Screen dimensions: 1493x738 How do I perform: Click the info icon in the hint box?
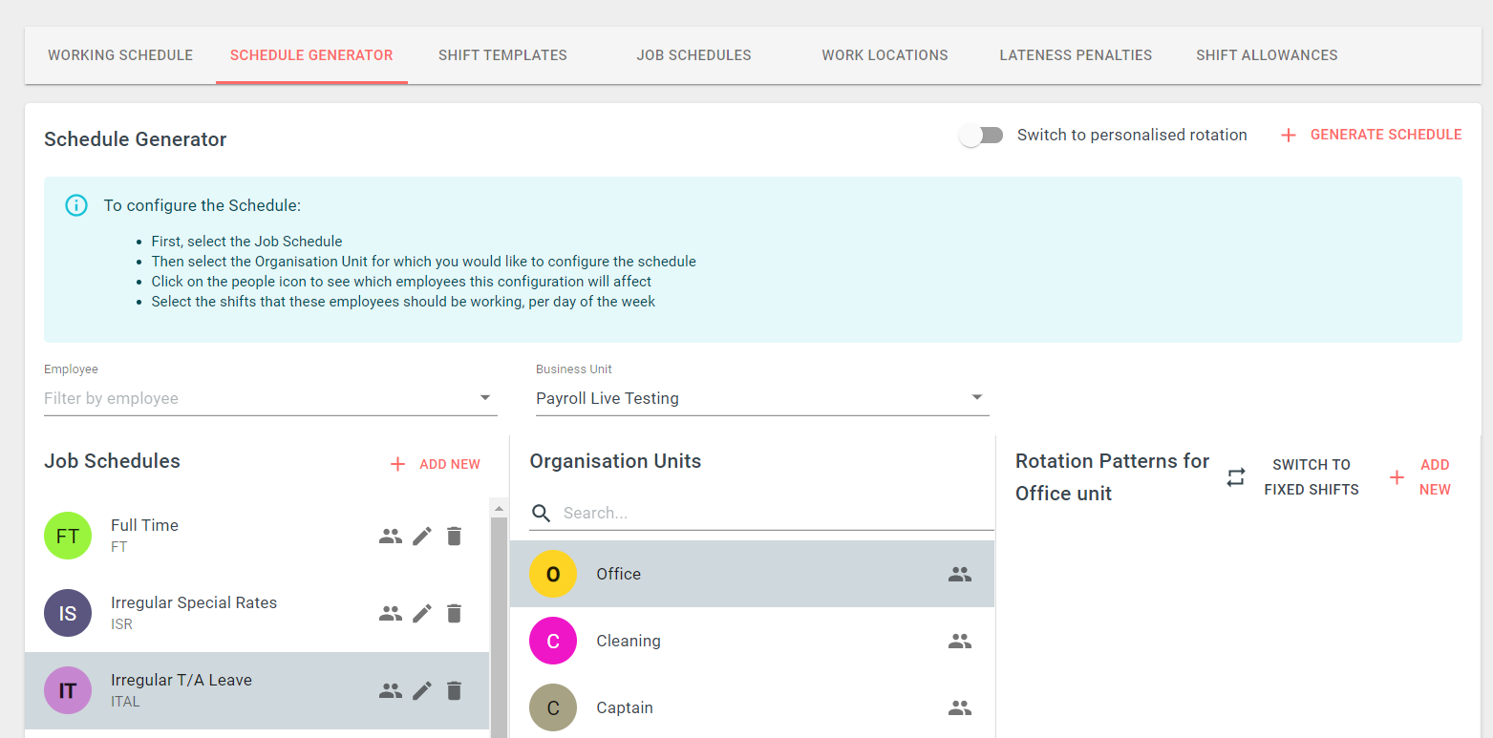click(x=76, y=205)
